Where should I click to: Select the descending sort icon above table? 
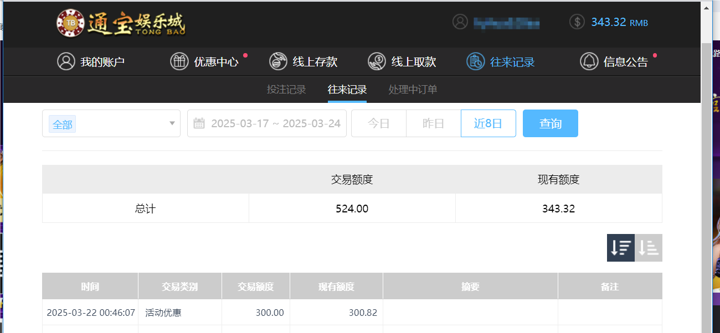(x=620, y=248)
